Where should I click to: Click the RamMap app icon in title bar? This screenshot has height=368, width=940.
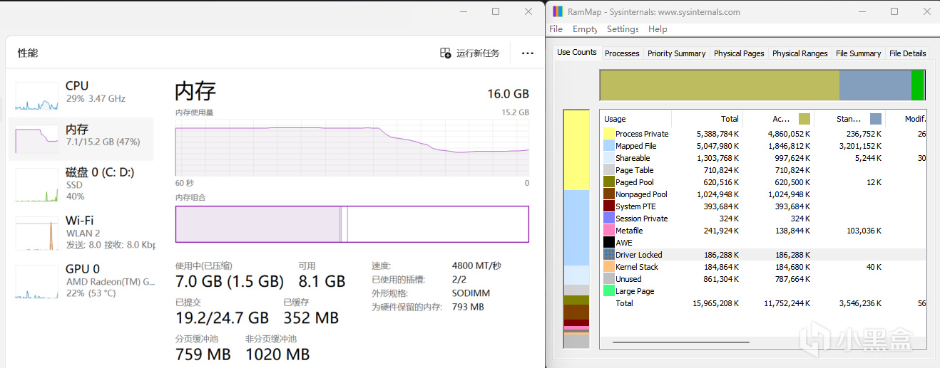coord(558,11)
